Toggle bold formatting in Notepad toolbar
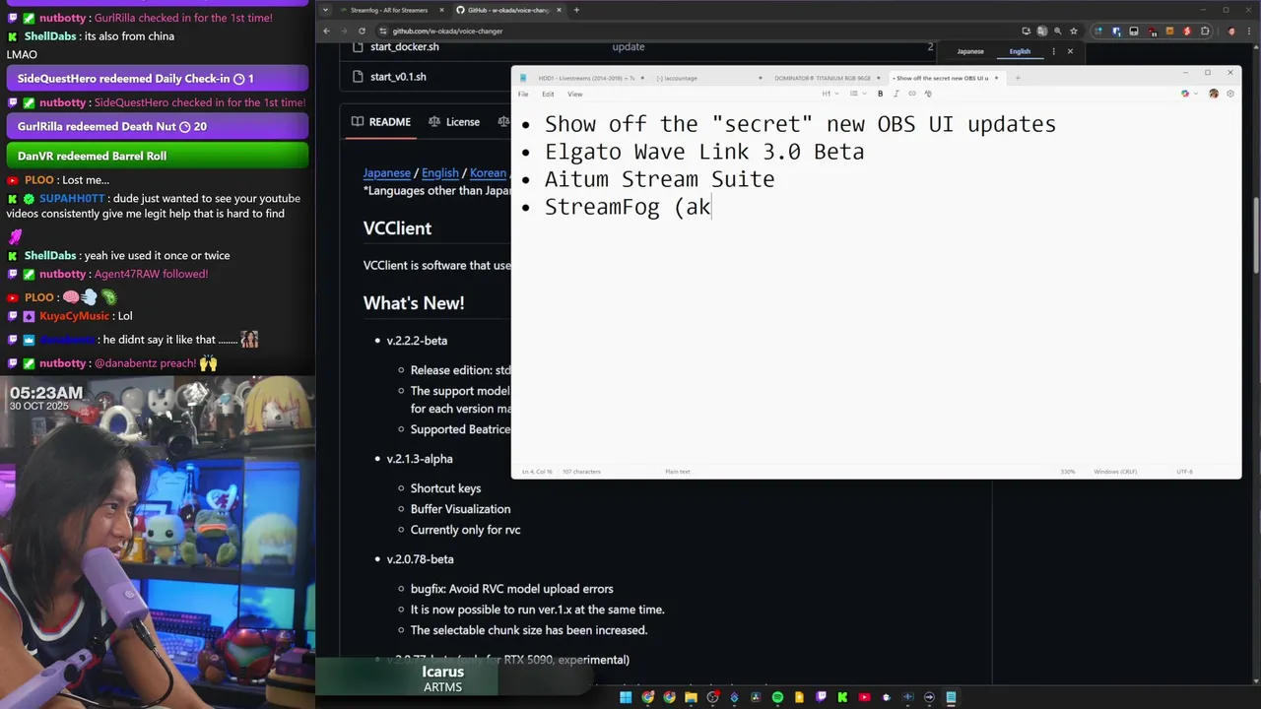The height and width of the screenshot is (709, 1261). tap(880, 94)
